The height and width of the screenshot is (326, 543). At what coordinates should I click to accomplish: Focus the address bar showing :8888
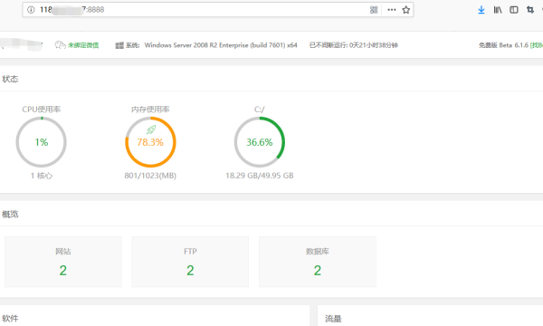(x=218, y=10)
